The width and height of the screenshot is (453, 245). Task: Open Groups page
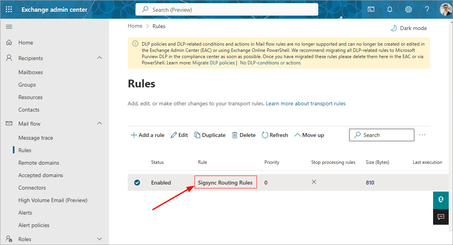click(27, 85)
